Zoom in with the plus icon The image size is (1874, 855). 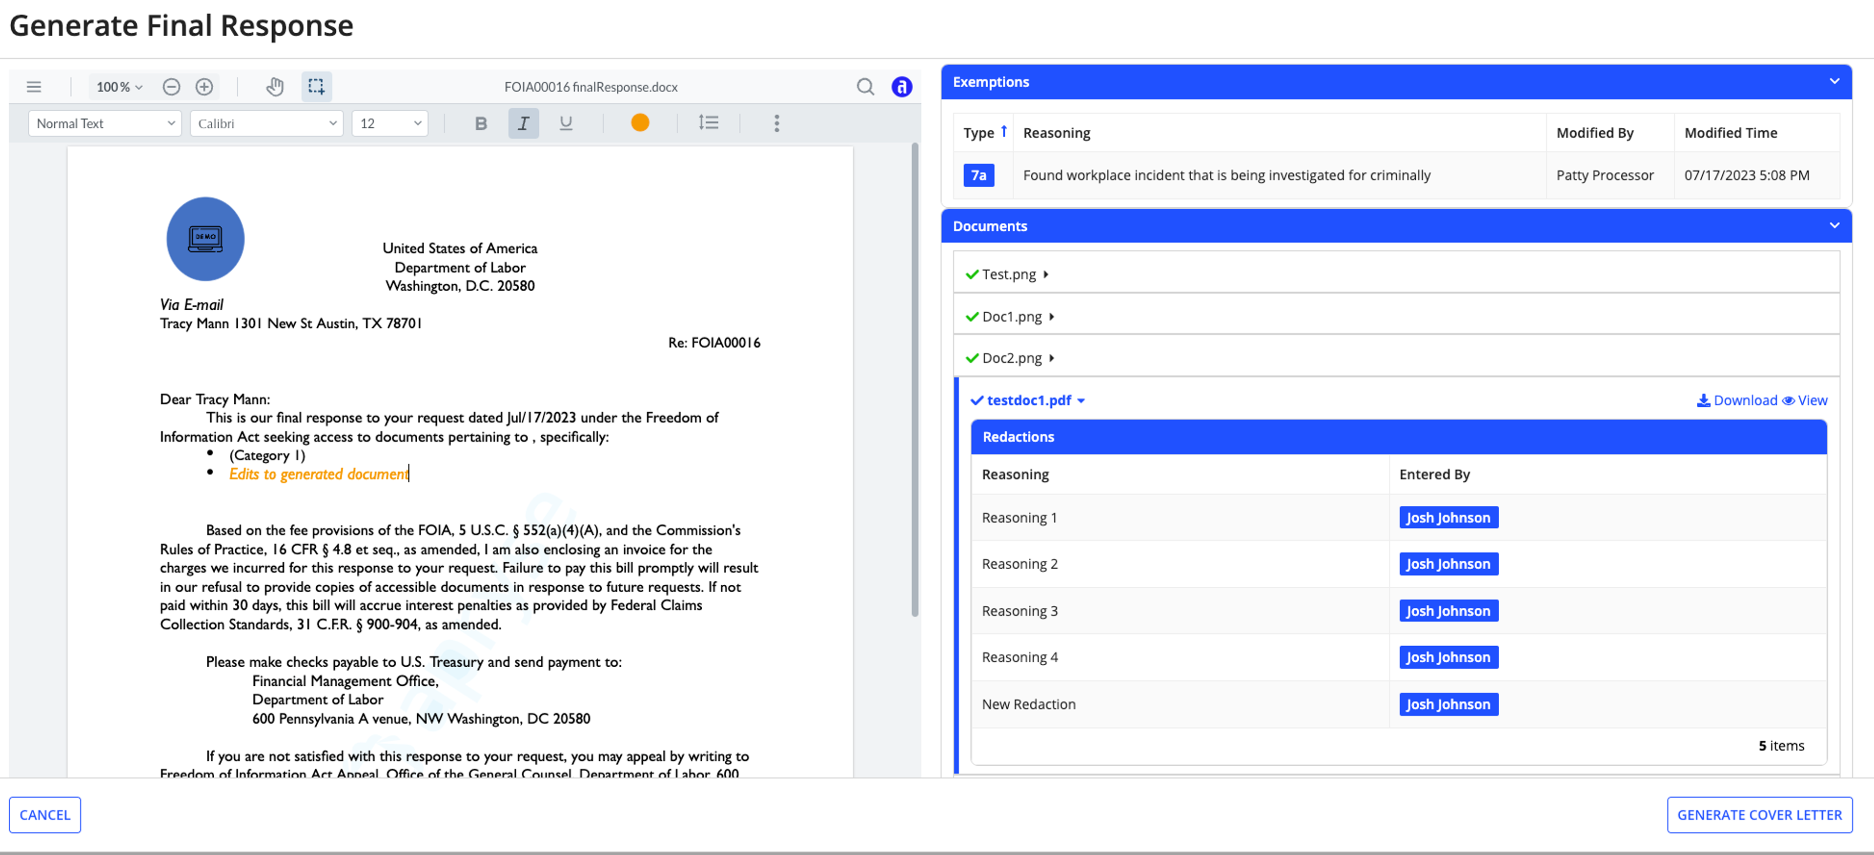pos(204,87)
